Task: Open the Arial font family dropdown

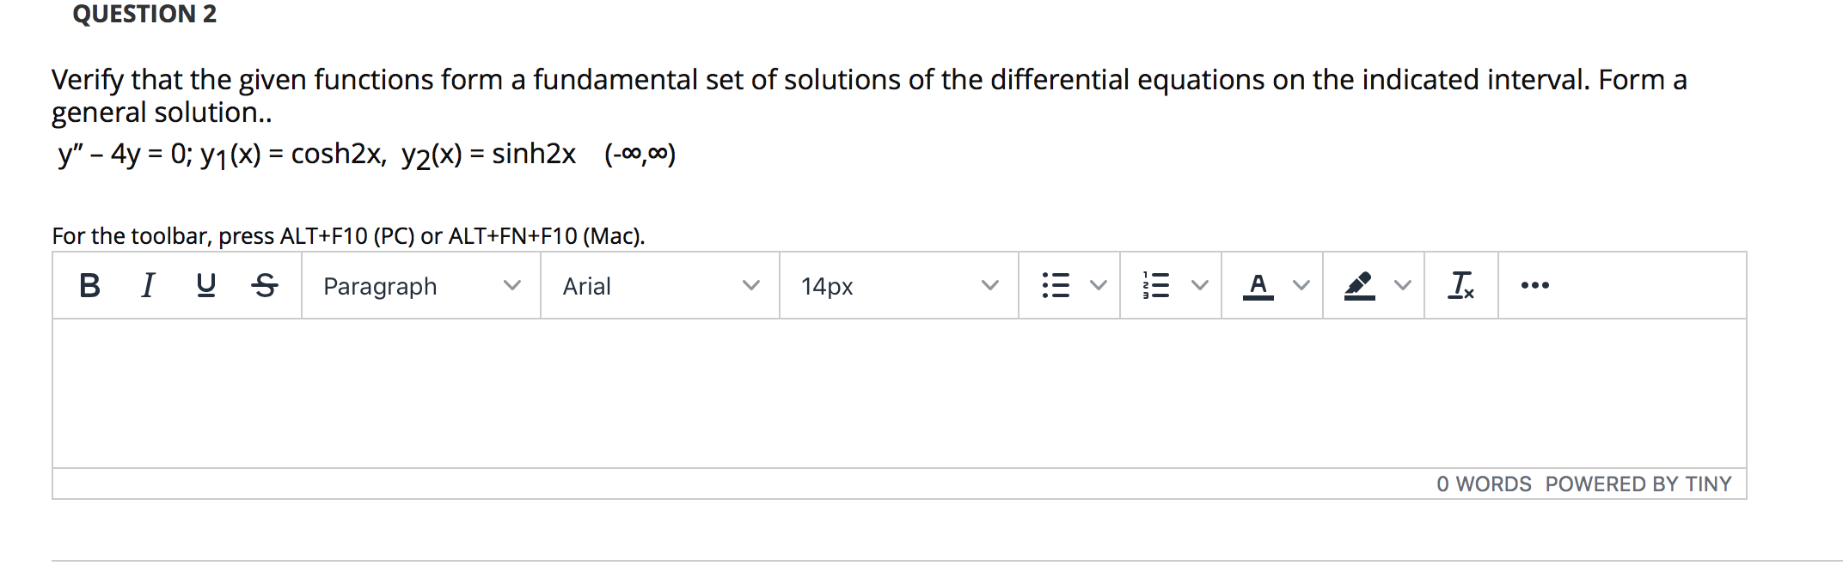Action: coord(658,286)
